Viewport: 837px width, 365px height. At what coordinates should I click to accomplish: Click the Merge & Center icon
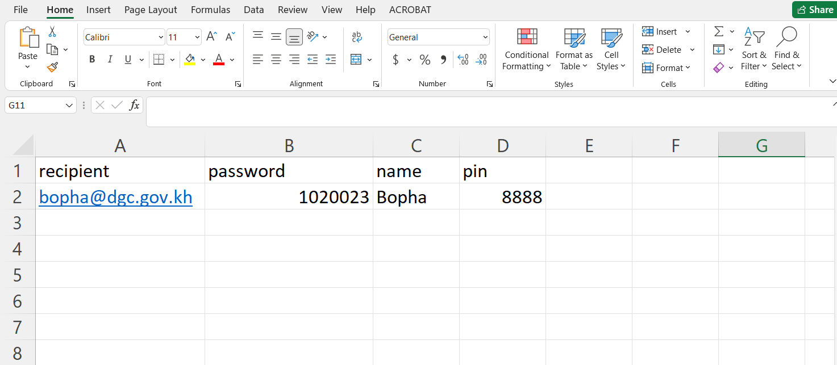click(x=356, y=60)
